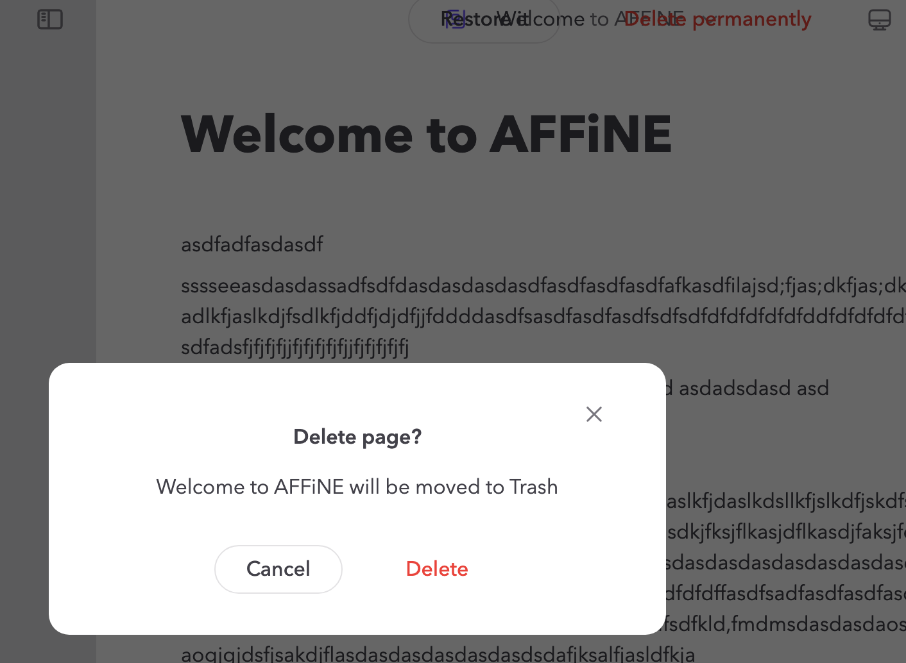The image size is (906, 663).
Task: Confirm deletion with the red Delete button
Action: click(437, 569)
